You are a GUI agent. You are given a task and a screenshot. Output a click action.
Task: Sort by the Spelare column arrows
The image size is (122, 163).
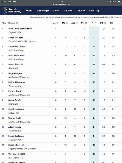point(17,23)
